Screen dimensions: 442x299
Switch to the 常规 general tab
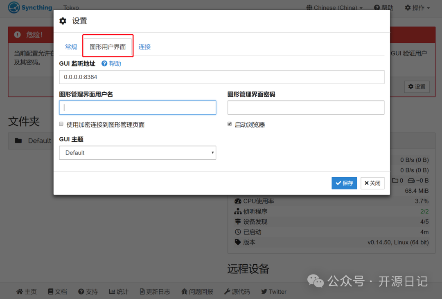point(71,47)
